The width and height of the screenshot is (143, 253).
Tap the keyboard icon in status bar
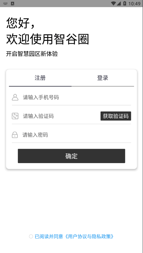point(5,4)
